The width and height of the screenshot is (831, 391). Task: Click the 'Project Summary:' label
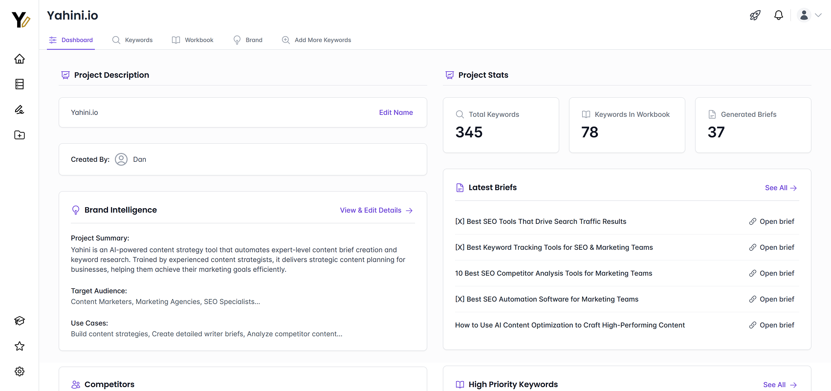(100, 238)
